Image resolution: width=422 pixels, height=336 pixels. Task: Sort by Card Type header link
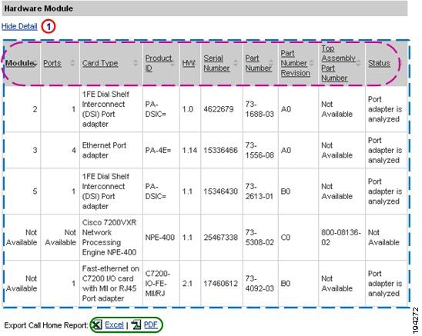[x=100, y=63]
